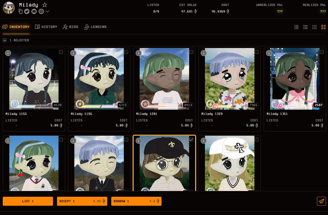This screenshot has width=328, height=215.
Task: Click the List 1 button
Action: [x=28, y=201]
